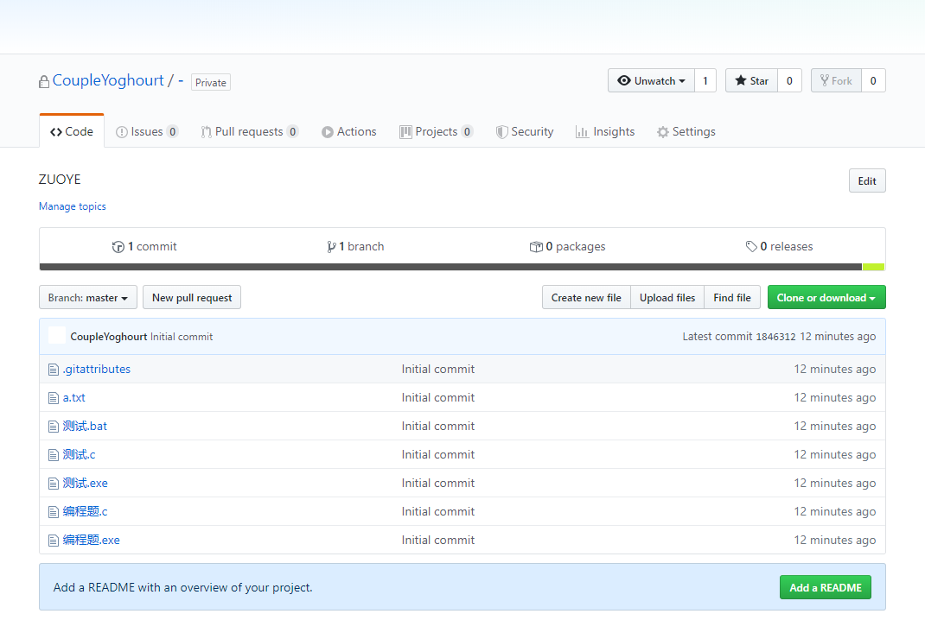The image size is (925, 620).
Task: Open the 0 releases link
Action: point(779,246)
